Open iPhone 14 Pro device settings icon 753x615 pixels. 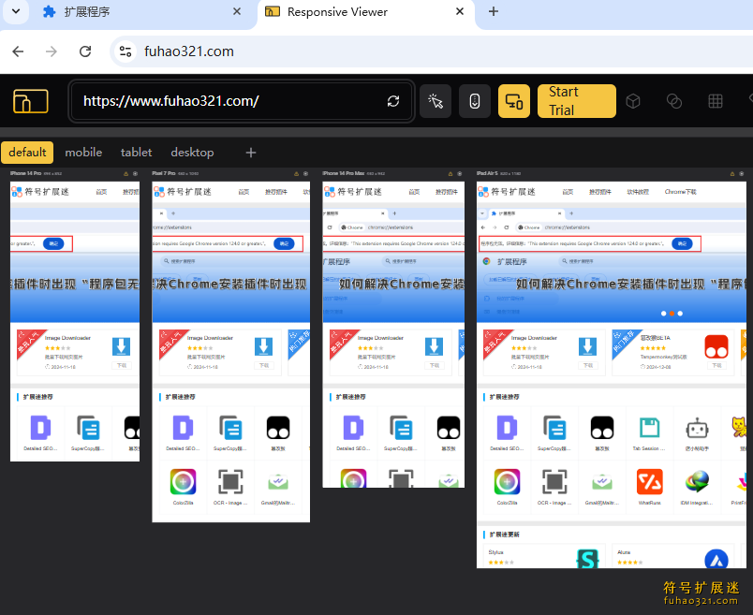pos(136,174)
